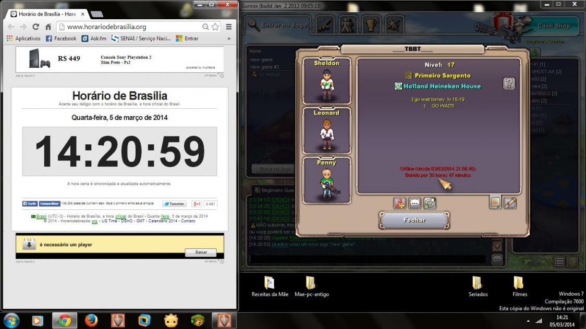The width and height of the screenshot is (586, 329).
Task: Toggle the Facebook Curtir like button
Action: coord(30,204)
